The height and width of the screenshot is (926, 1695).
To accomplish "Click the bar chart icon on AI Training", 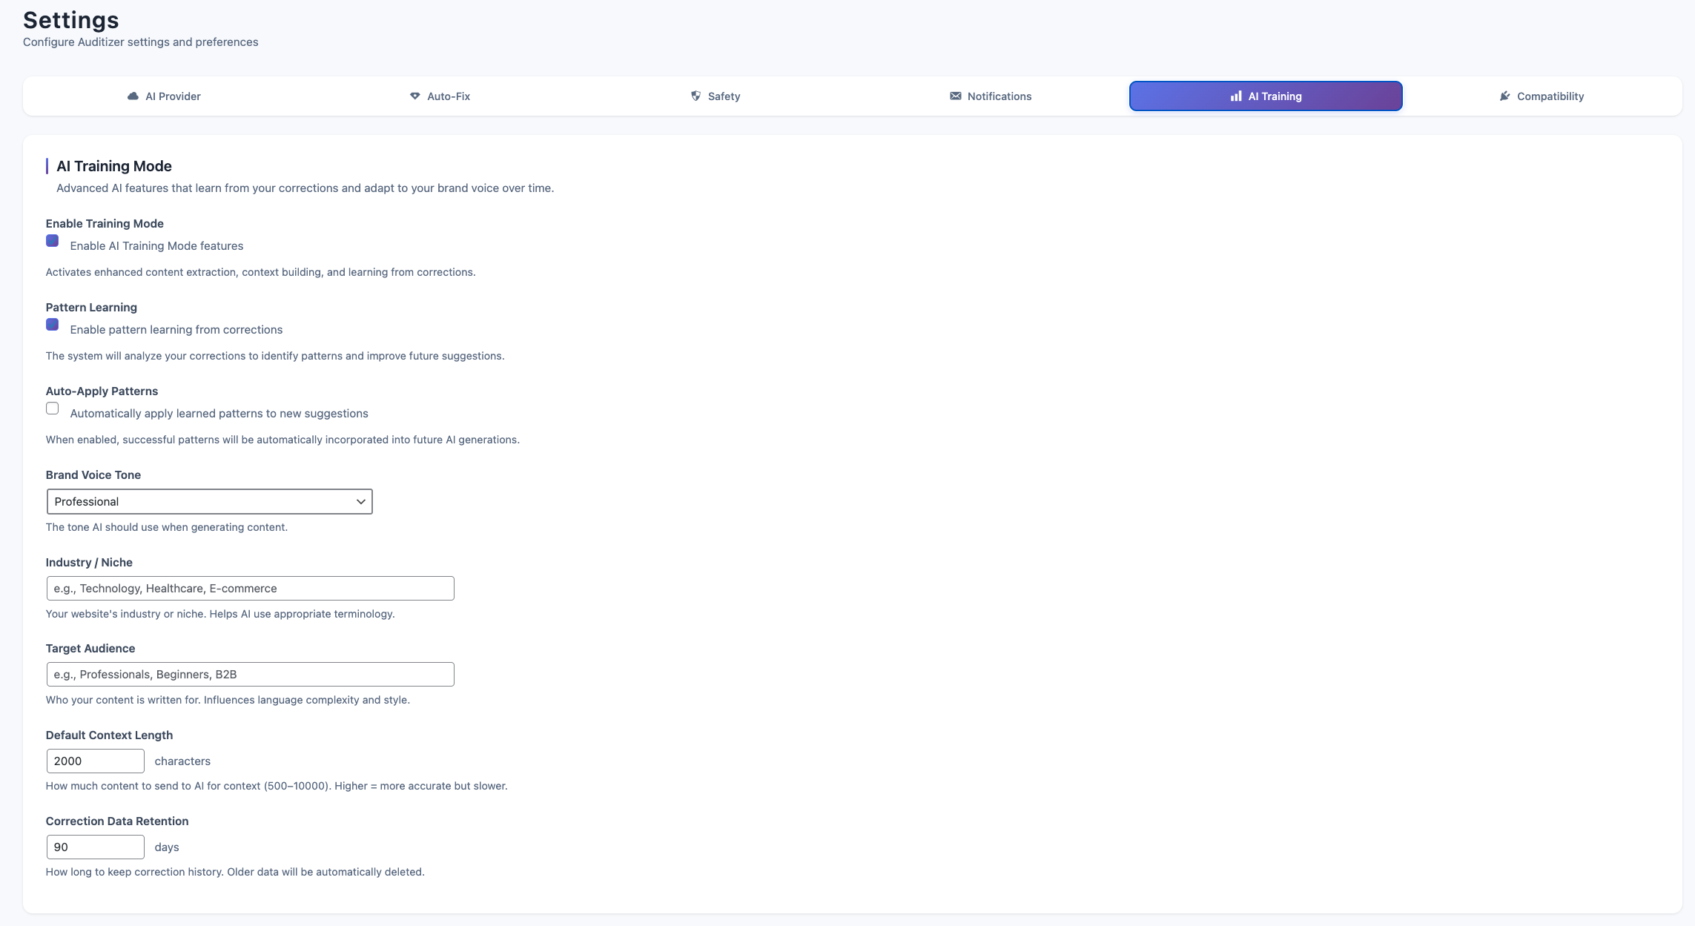I will point(1235,96).
